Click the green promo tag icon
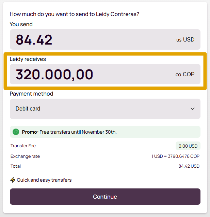Screen dimensions: 210x217 (16, 132)
